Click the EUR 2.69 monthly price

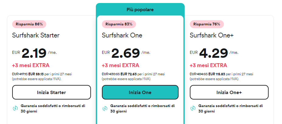(x=125, y=53)
